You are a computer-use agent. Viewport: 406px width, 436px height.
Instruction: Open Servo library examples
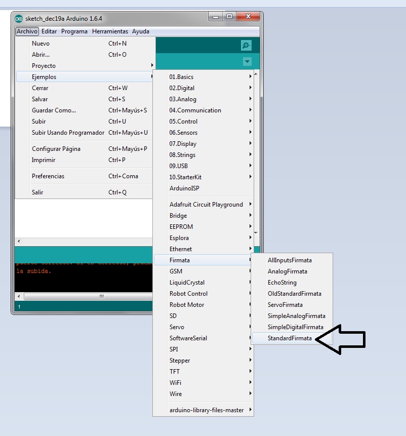[203, 327]
